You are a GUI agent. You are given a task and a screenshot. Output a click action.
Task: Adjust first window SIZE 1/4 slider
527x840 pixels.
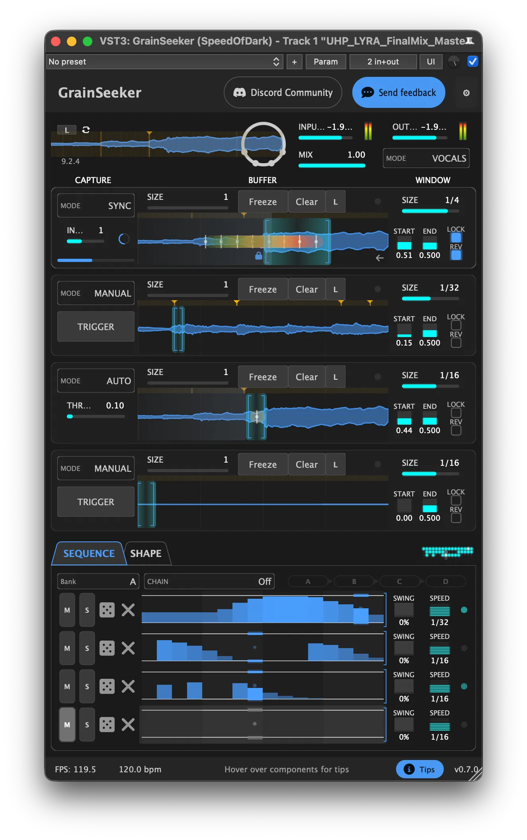tap(430, 211)
